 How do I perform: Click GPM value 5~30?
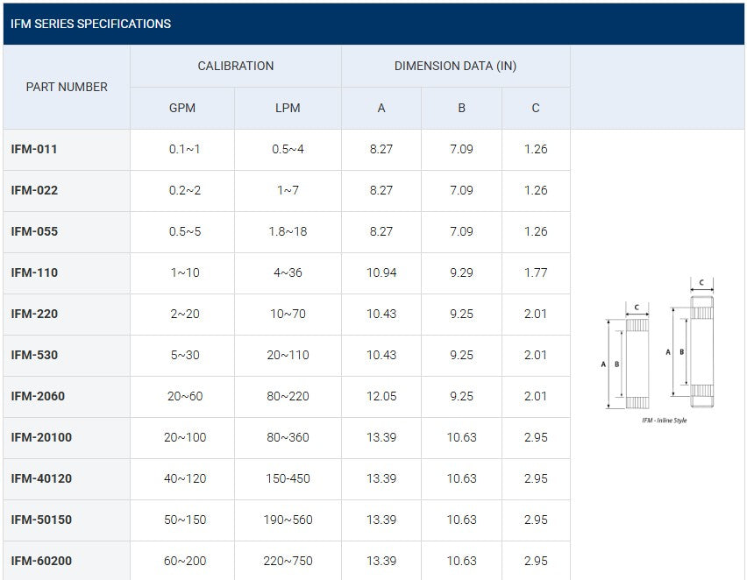click(x=185, y=355)
